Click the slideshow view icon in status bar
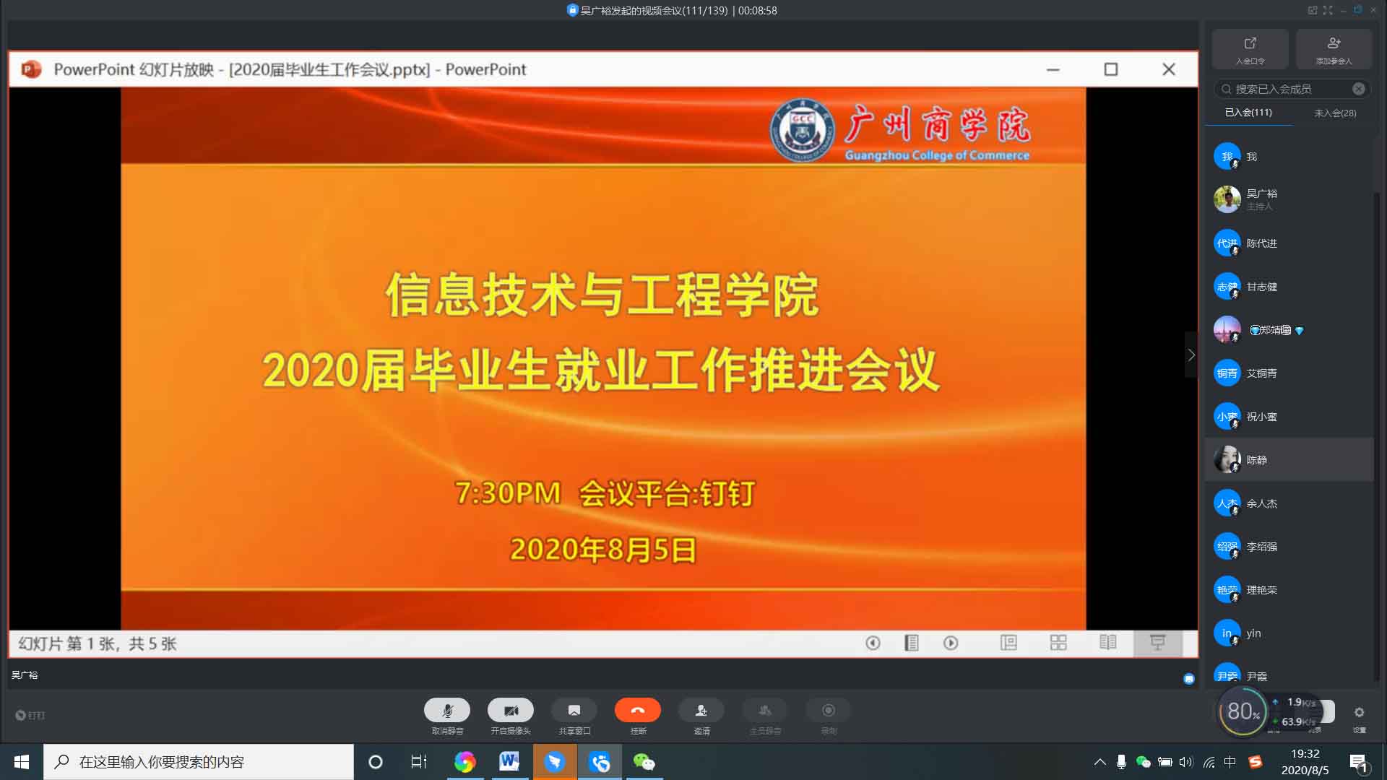This screenshot has width=1387, height=780. (x=1157, y=643)
